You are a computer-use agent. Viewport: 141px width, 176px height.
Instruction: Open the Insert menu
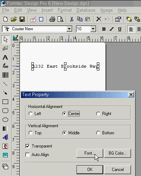[47, 10]
